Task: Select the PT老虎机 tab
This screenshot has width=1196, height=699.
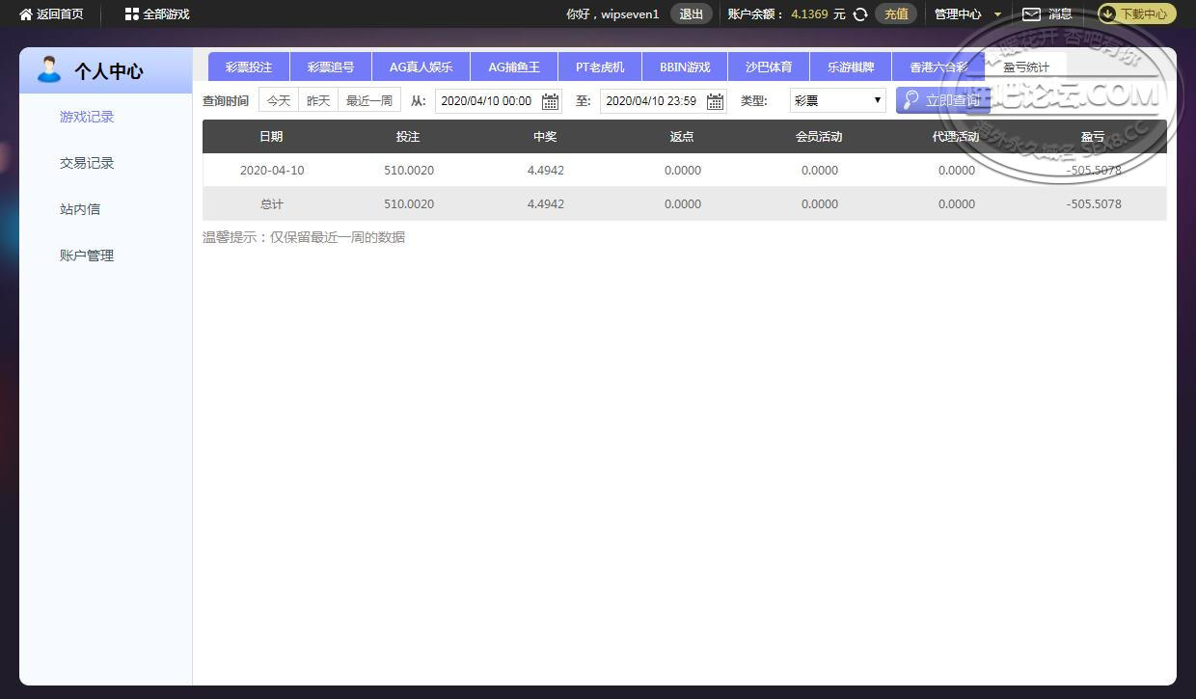Action: (x=600, y=67)
